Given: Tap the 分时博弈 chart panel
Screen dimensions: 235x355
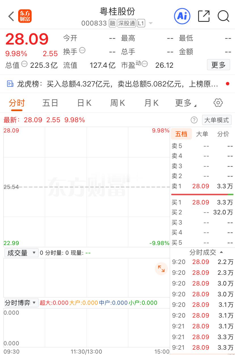Looking at the screenshot, I should (87, 327).
